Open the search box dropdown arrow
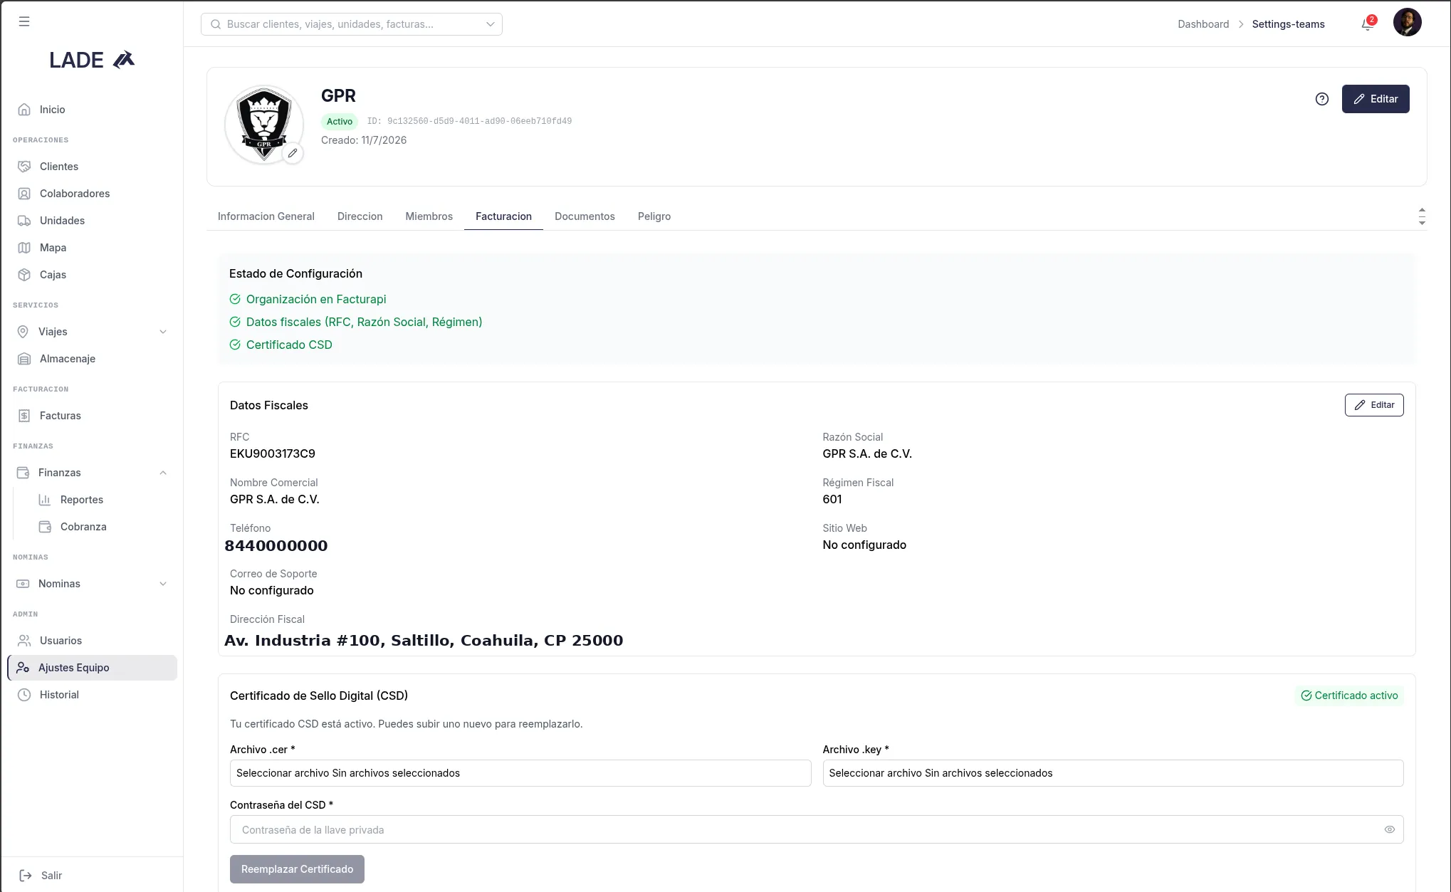Viewport: 1451px width, 892px height. [x=491, y=24]
